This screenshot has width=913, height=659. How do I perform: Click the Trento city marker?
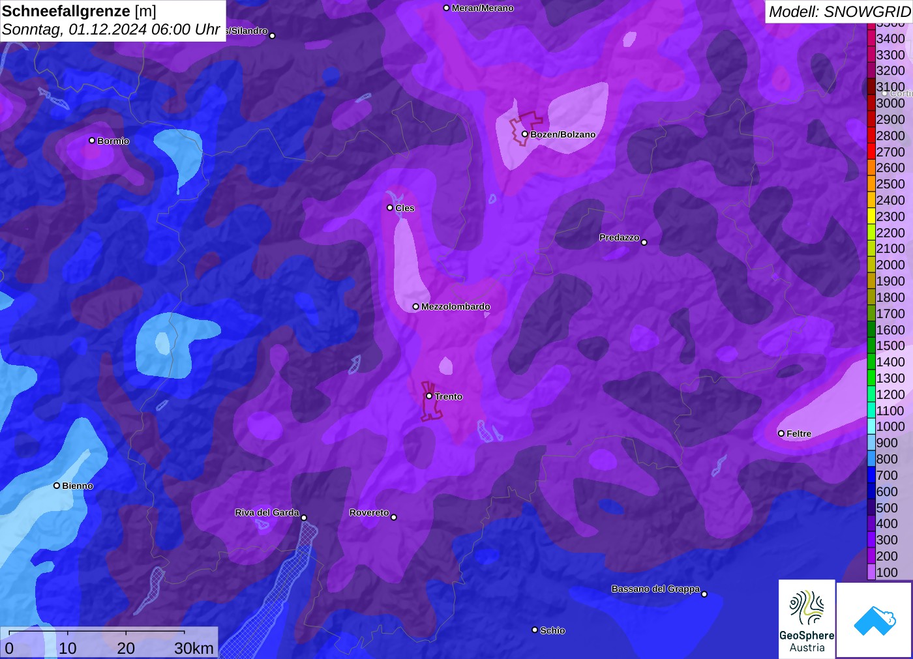429,396
